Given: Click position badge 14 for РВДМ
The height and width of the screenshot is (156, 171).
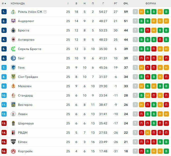Looking at the screenshot, I should pyautogui.click(x=4, y=133).
